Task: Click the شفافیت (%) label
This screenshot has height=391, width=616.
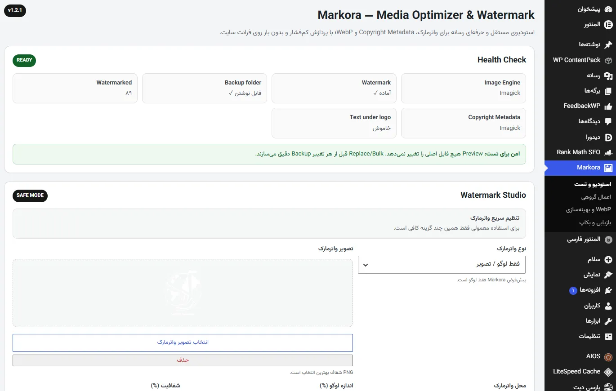Action: tap(165, 386)
